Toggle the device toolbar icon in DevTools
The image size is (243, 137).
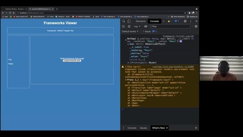(x=129, y=21)
